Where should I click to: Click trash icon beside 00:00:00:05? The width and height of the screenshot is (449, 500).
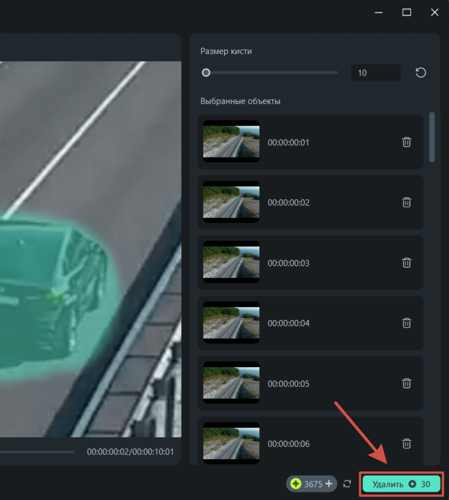click(407, 383)
